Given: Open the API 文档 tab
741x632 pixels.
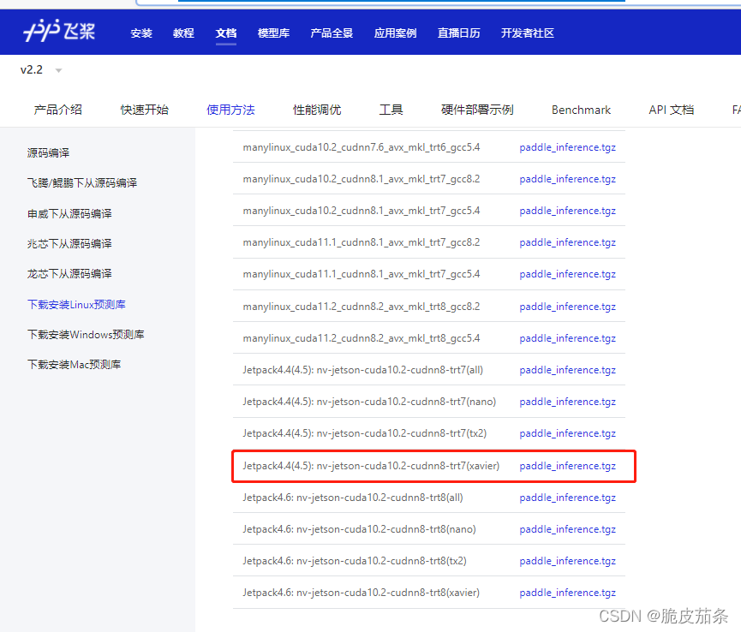Looking at the screenshot, I should tap(672, 110).
